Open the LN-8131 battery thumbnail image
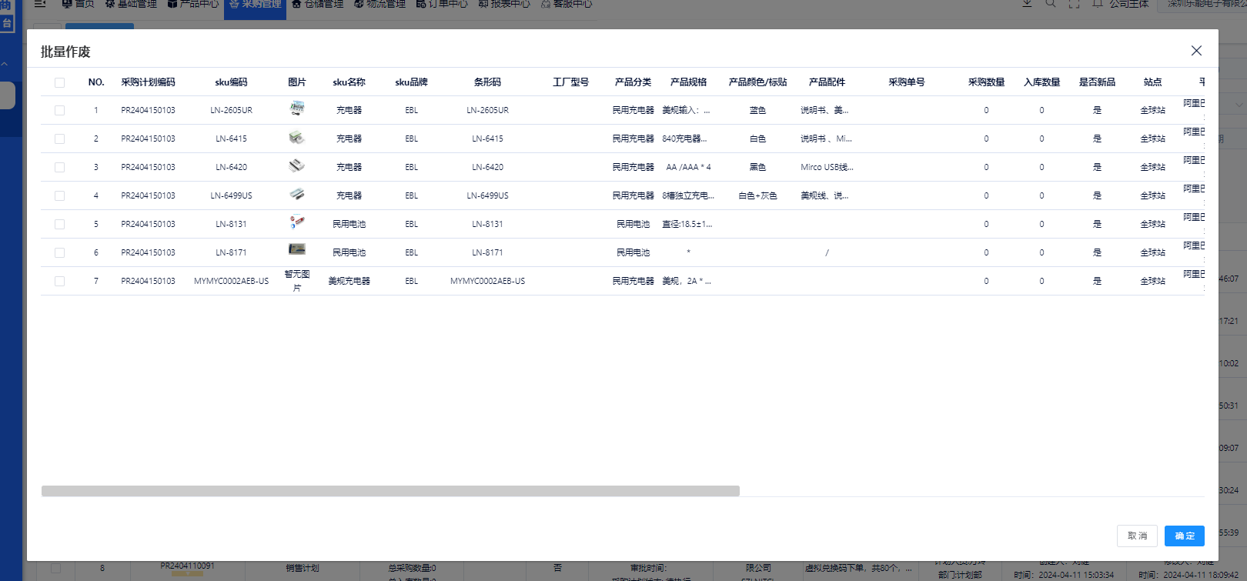The image size is (1247, 581). 297,222
